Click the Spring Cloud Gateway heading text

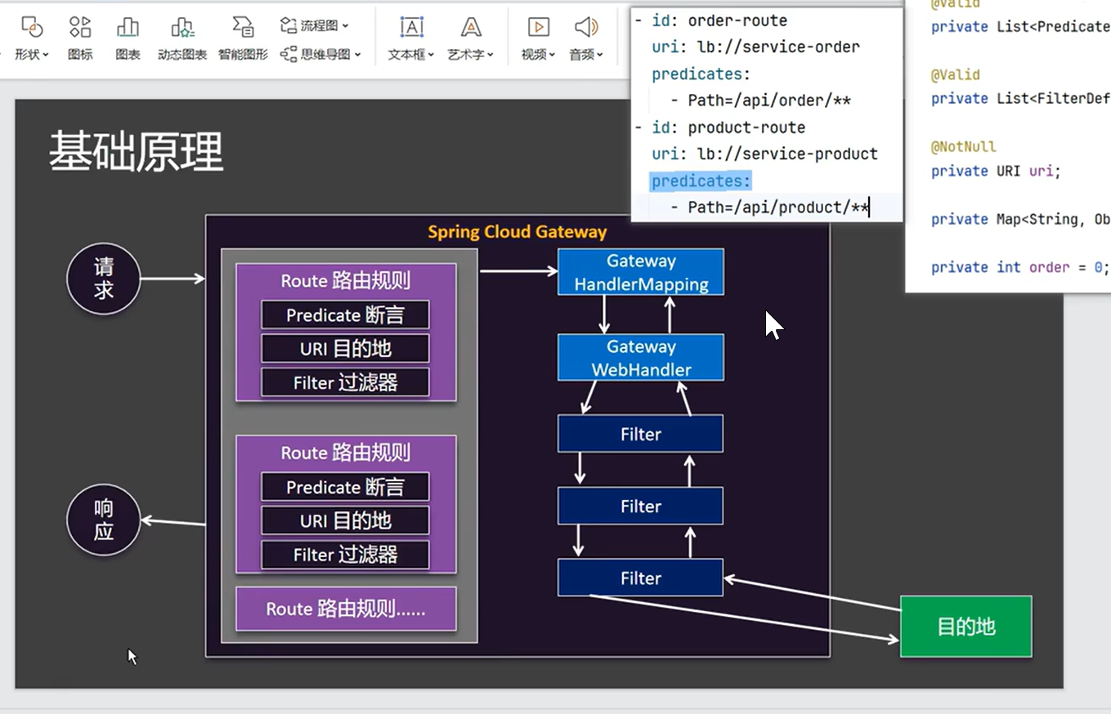pyautogui.click(x=517, y=232)
